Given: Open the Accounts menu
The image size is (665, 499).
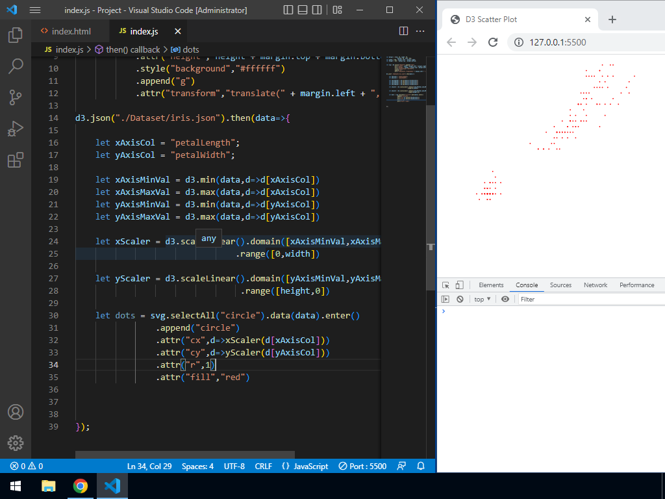Looking at the screenshot, I should click(x=16, y=412).
